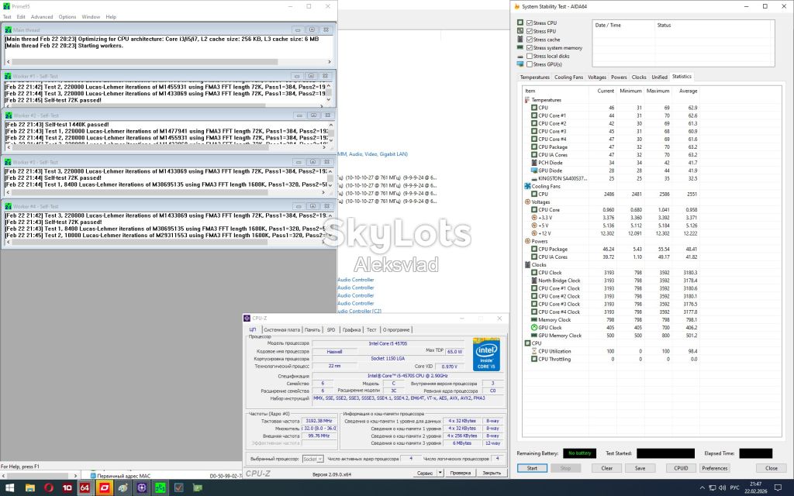Open the dropdown arrow next to Сервис
This screenshot has height=496, width=794.
440,473
